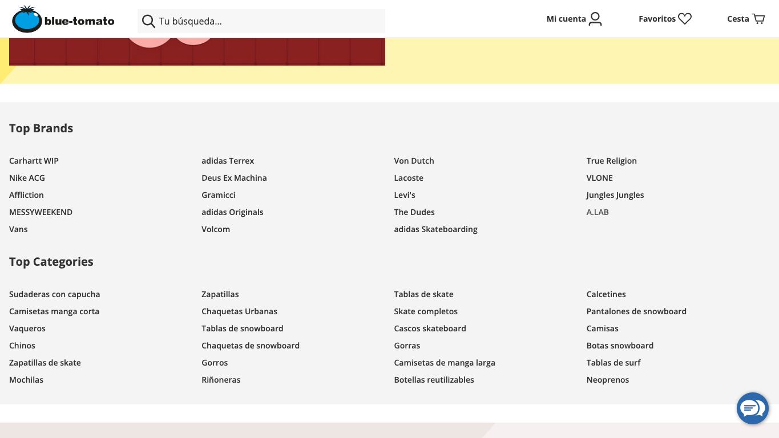Go to Camisetas manga corta category
Image resolution: width=779 pixels, height=438 pixels.
54,311
